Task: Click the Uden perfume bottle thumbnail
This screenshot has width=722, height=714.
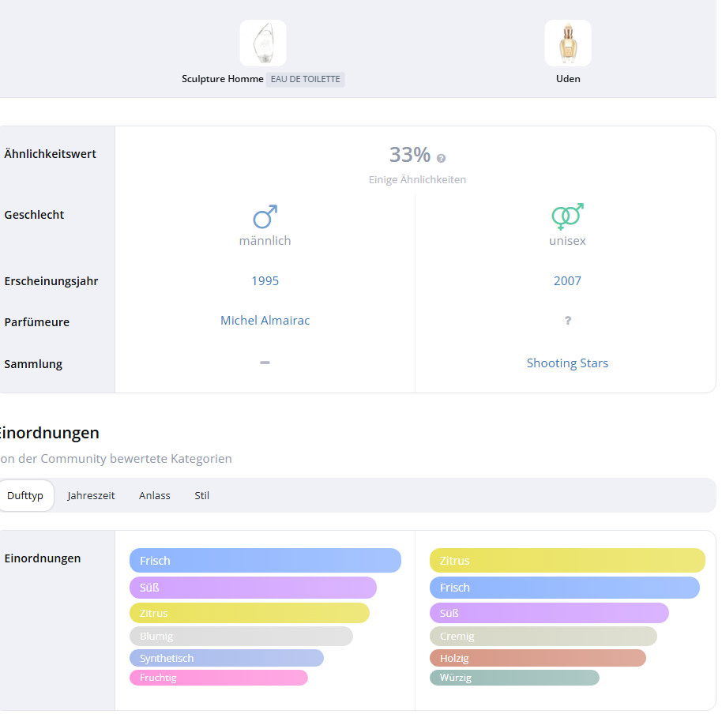Action: pyautogui.click(x=567, y=43)
